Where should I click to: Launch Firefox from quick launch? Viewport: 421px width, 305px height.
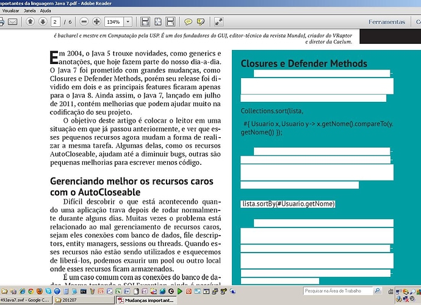[40, 291]
